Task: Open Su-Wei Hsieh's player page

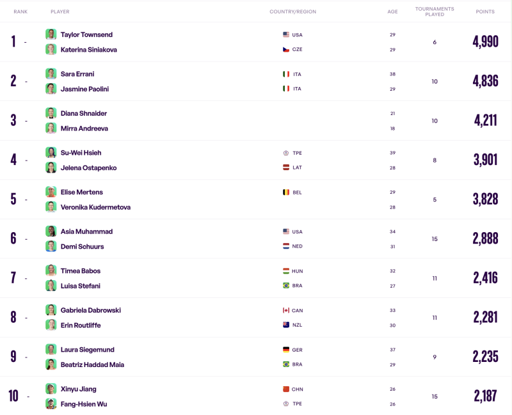Action: coord(81,153)
